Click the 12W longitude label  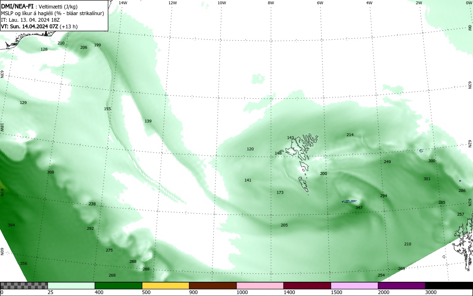pos(172,3)
